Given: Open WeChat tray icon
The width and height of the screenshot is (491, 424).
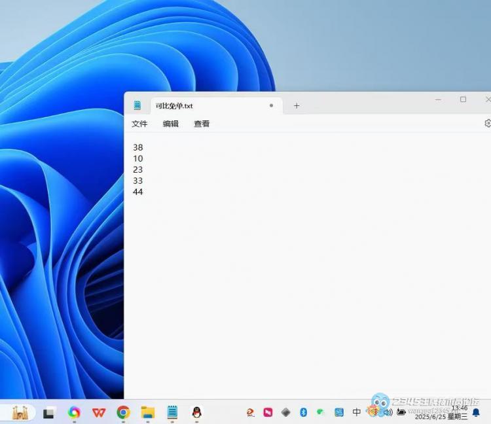Looking at the screenshot, I should [x=320, y=412].
